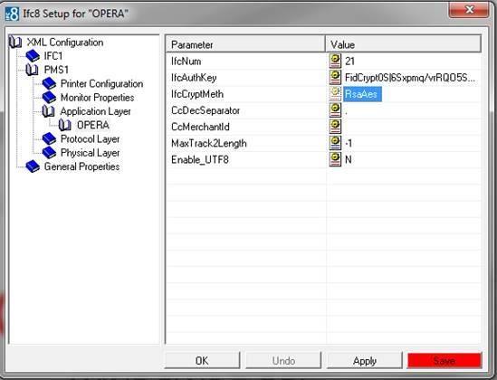Collapse the XML Configuration root node

(15, 43)
